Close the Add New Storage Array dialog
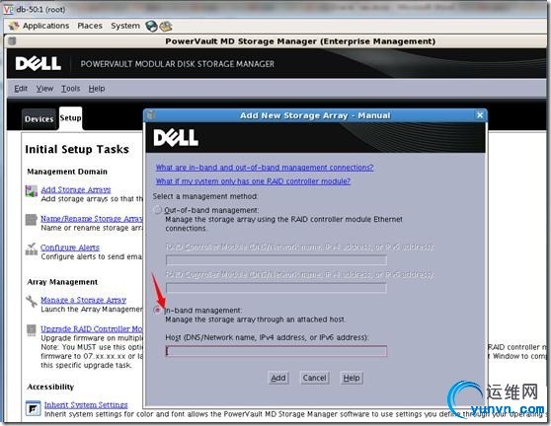Viewport: 551px width, 426px height. 480,115
